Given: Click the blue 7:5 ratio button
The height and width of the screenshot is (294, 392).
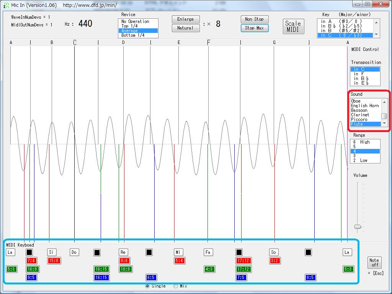Looking at the screenshot, I should 241,278.
